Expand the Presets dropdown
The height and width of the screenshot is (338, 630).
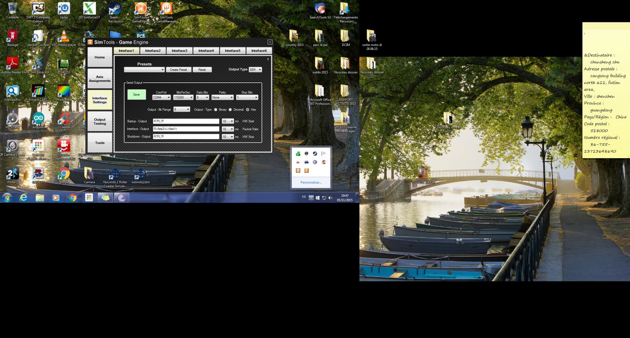[145, 70]
